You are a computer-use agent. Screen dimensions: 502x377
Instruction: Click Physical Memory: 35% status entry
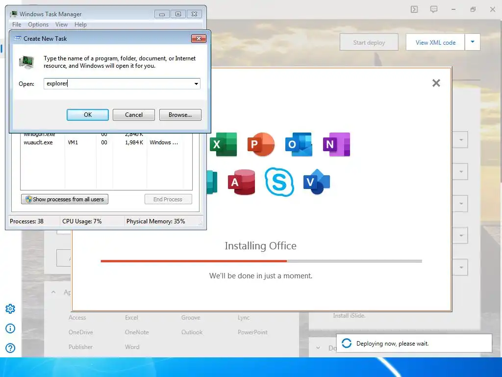pos(155,221)
